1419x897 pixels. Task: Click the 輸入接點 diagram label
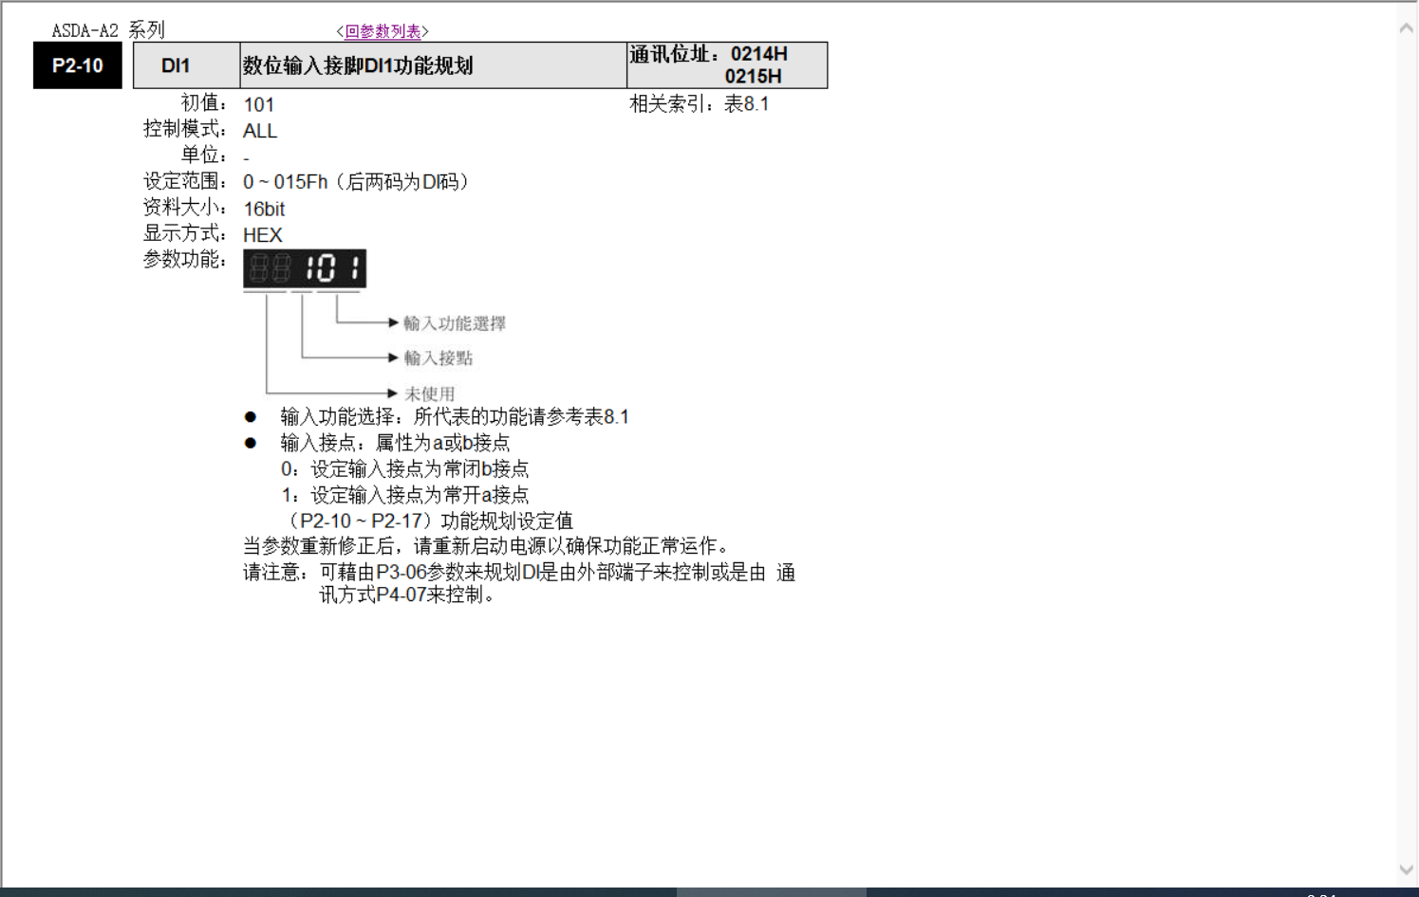(x=439, y=357)
